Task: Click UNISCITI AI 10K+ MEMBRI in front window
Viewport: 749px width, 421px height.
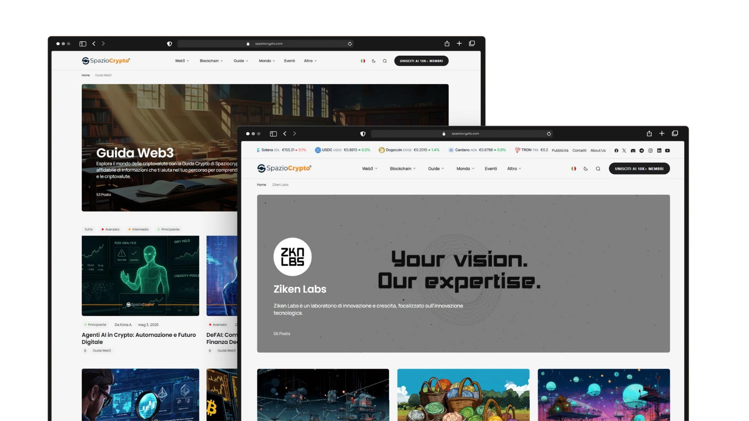Action: click(639, 169)
